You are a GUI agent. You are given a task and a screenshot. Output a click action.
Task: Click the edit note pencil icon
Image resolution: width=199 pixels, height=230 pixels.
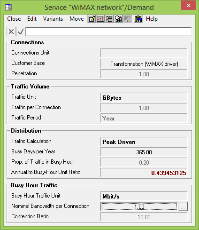(x=92, y=19)
